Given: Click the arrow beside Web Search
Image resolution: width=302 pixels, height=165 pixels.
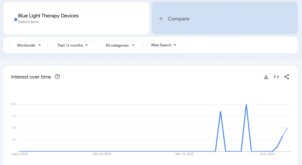Looking at the screenshot, I should [x=175, y=45].
